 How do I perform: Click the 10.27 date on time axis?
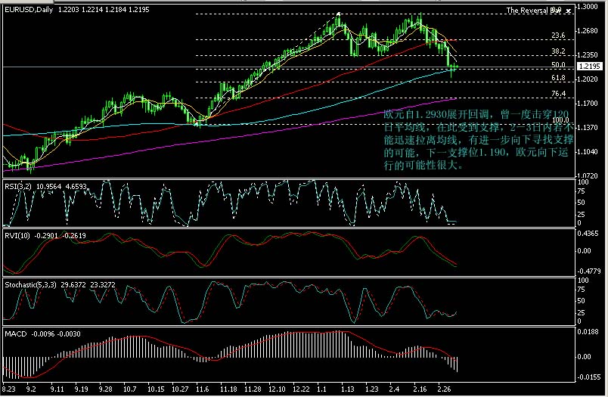[x=180, y=389]
